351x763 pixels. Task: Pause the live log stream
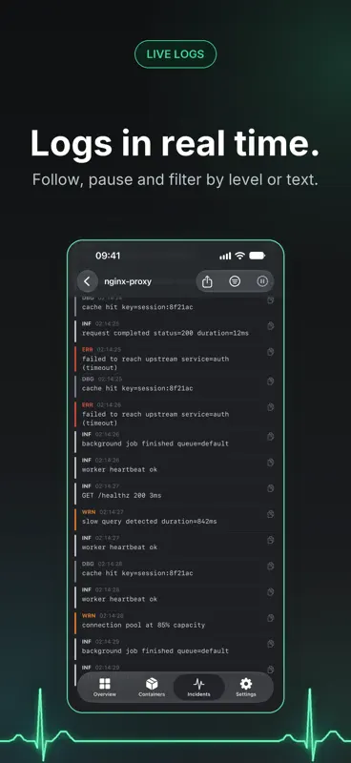pos(262,281)
